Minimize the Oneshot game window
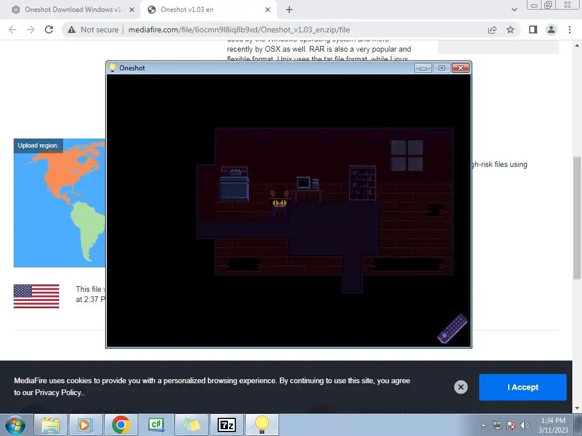Image resolution: width=582 pixels, height=436 pixels. [x=423, y=68]
